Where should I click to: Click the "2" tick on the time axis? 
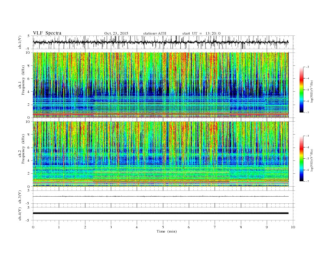point(85,227)
